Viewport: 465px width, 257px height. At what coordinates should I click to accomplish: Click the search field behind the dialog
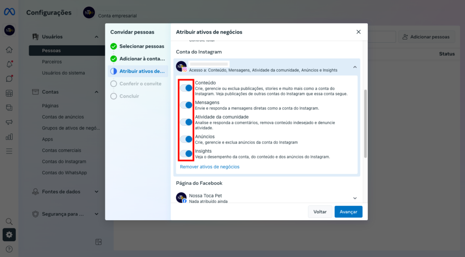coord(381,37)
